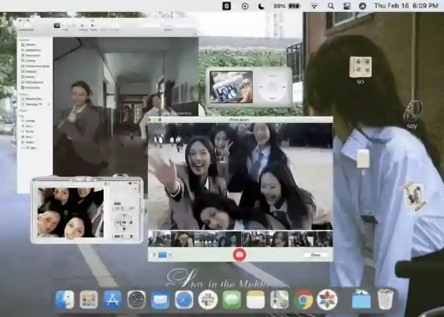This screenshot has height=317, width=444.
Task: Launch the green Messages app in dock
Action: coord(232,299)
